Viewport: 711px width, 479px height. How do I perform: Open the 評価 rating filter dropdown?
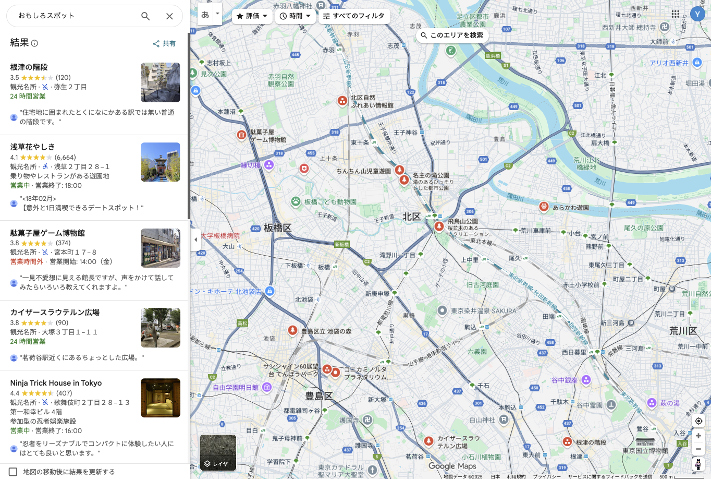[x=252, y=16]
